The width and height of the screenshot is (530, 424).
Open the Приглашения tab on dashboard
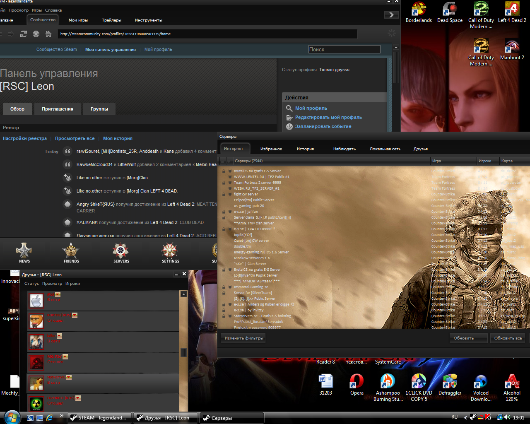click(x=58, y=109)
